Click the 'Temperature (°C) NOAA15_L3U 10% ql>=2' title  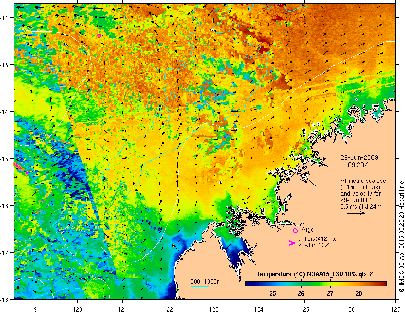[315, 274]
